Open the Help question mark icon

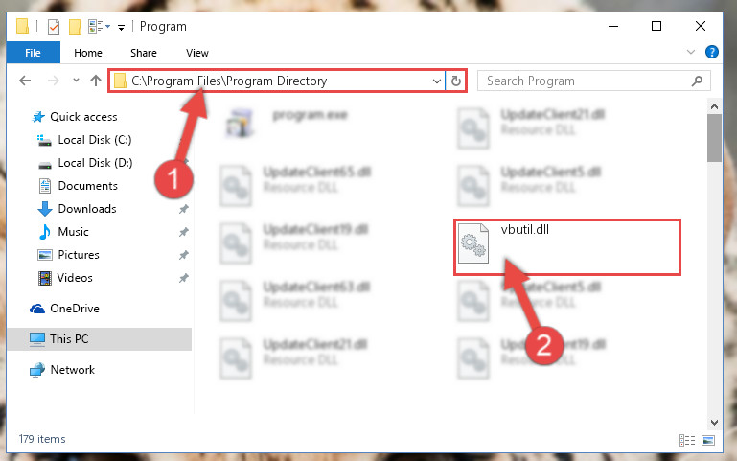pos(712,52)
